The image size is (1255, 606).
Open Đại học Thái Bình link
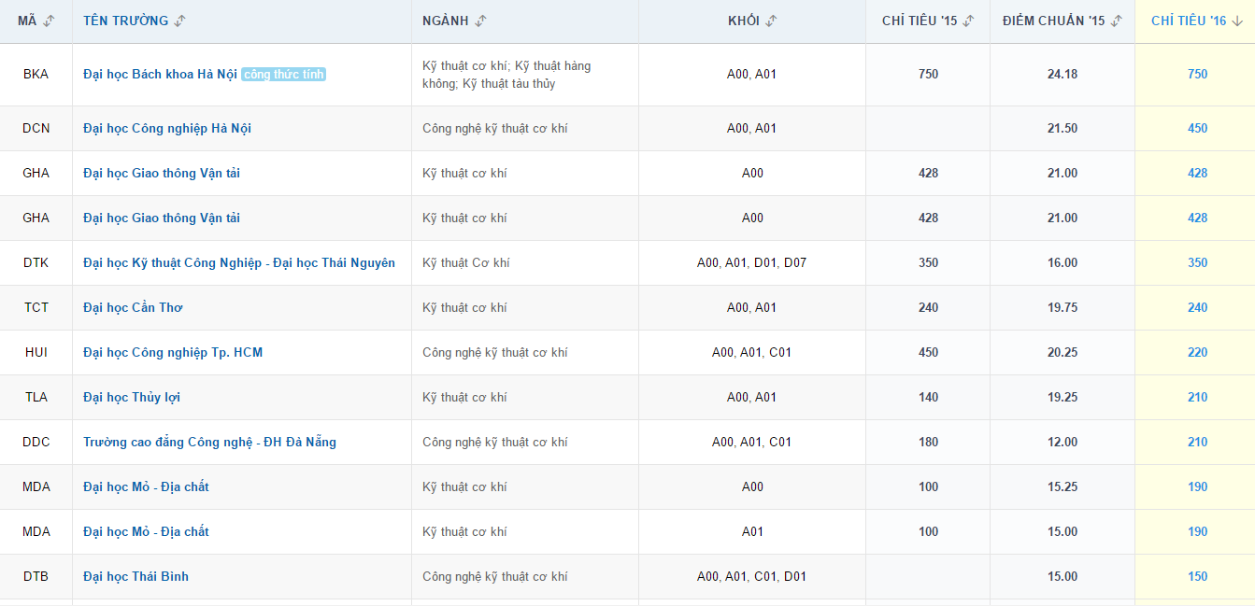pos(135,577)
